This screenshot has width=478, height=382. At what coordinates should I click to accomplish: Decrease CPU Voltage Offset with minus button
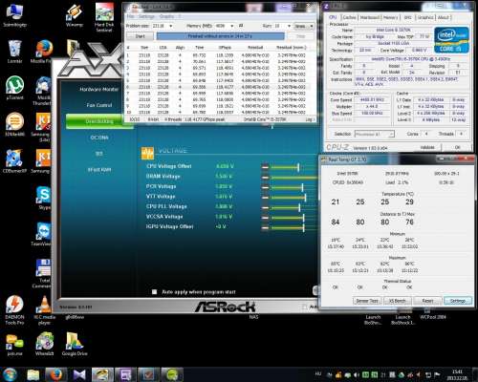[265, 167]
